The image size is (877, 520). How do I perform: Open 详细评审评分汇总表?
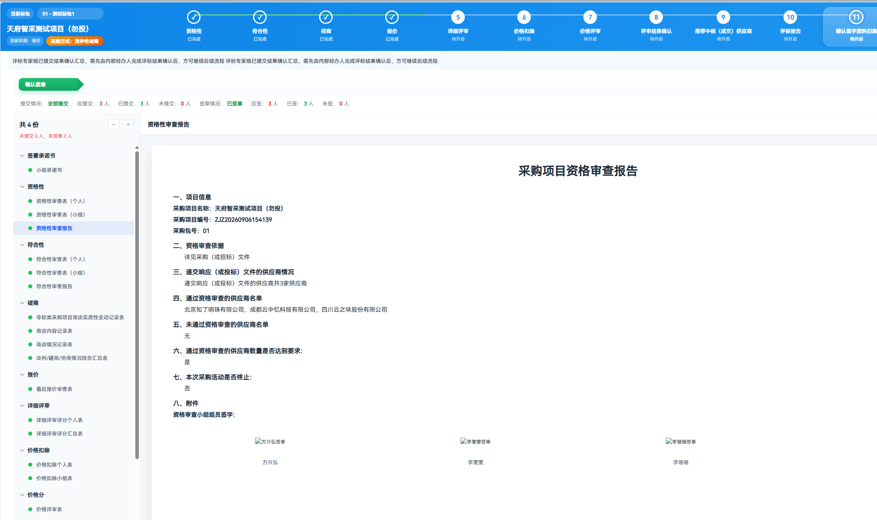pyautogui.click(x=59, y=434)
